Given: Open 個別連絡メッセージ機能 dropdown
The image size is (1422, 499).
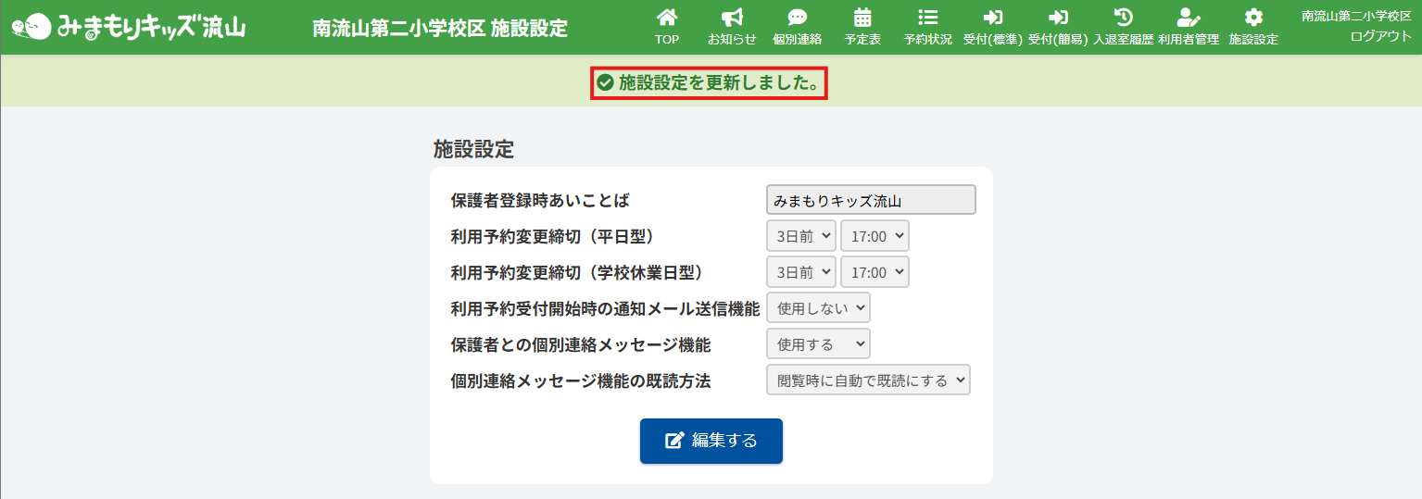Looking at the screenshot, I should pos(818,344).
